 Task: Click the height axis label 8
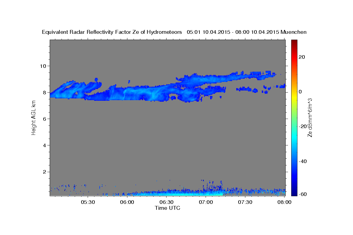click(45, 92)
